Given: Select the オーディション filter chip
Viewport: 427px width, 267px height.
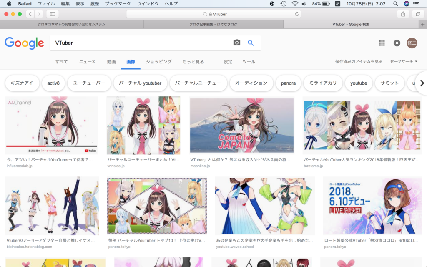Looking at the screenshot, I should (251, 83).
